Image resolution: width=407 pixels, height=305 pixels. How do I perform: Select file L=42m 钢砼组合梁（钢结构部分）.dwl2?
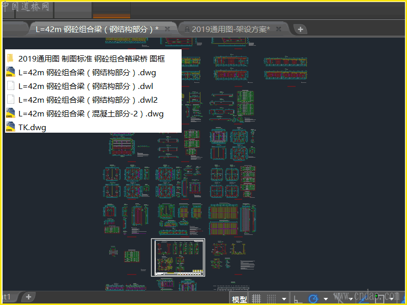(88, 100)
